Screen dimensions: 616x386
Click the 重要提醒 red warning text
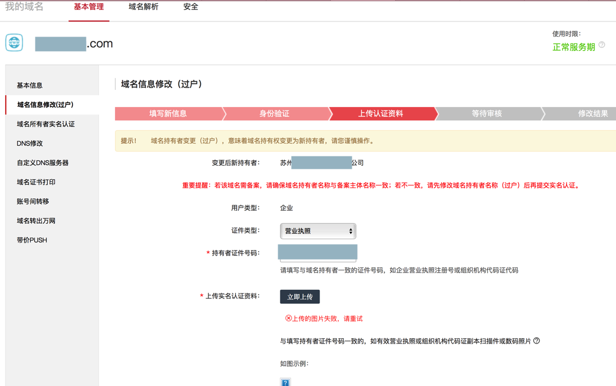coord(381,185)
